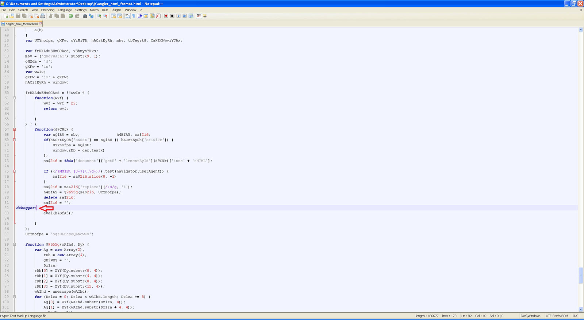Image resolution: width=584 pixels, height=320 pixels.
Task: Open the Macro menu
Action: pos(94,10)
